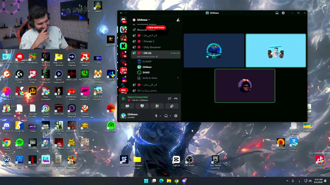Viewport: 330px width, 185px height.
Task: Jump to the 2 New Mentions pill
Action: [x=156, y=27]
